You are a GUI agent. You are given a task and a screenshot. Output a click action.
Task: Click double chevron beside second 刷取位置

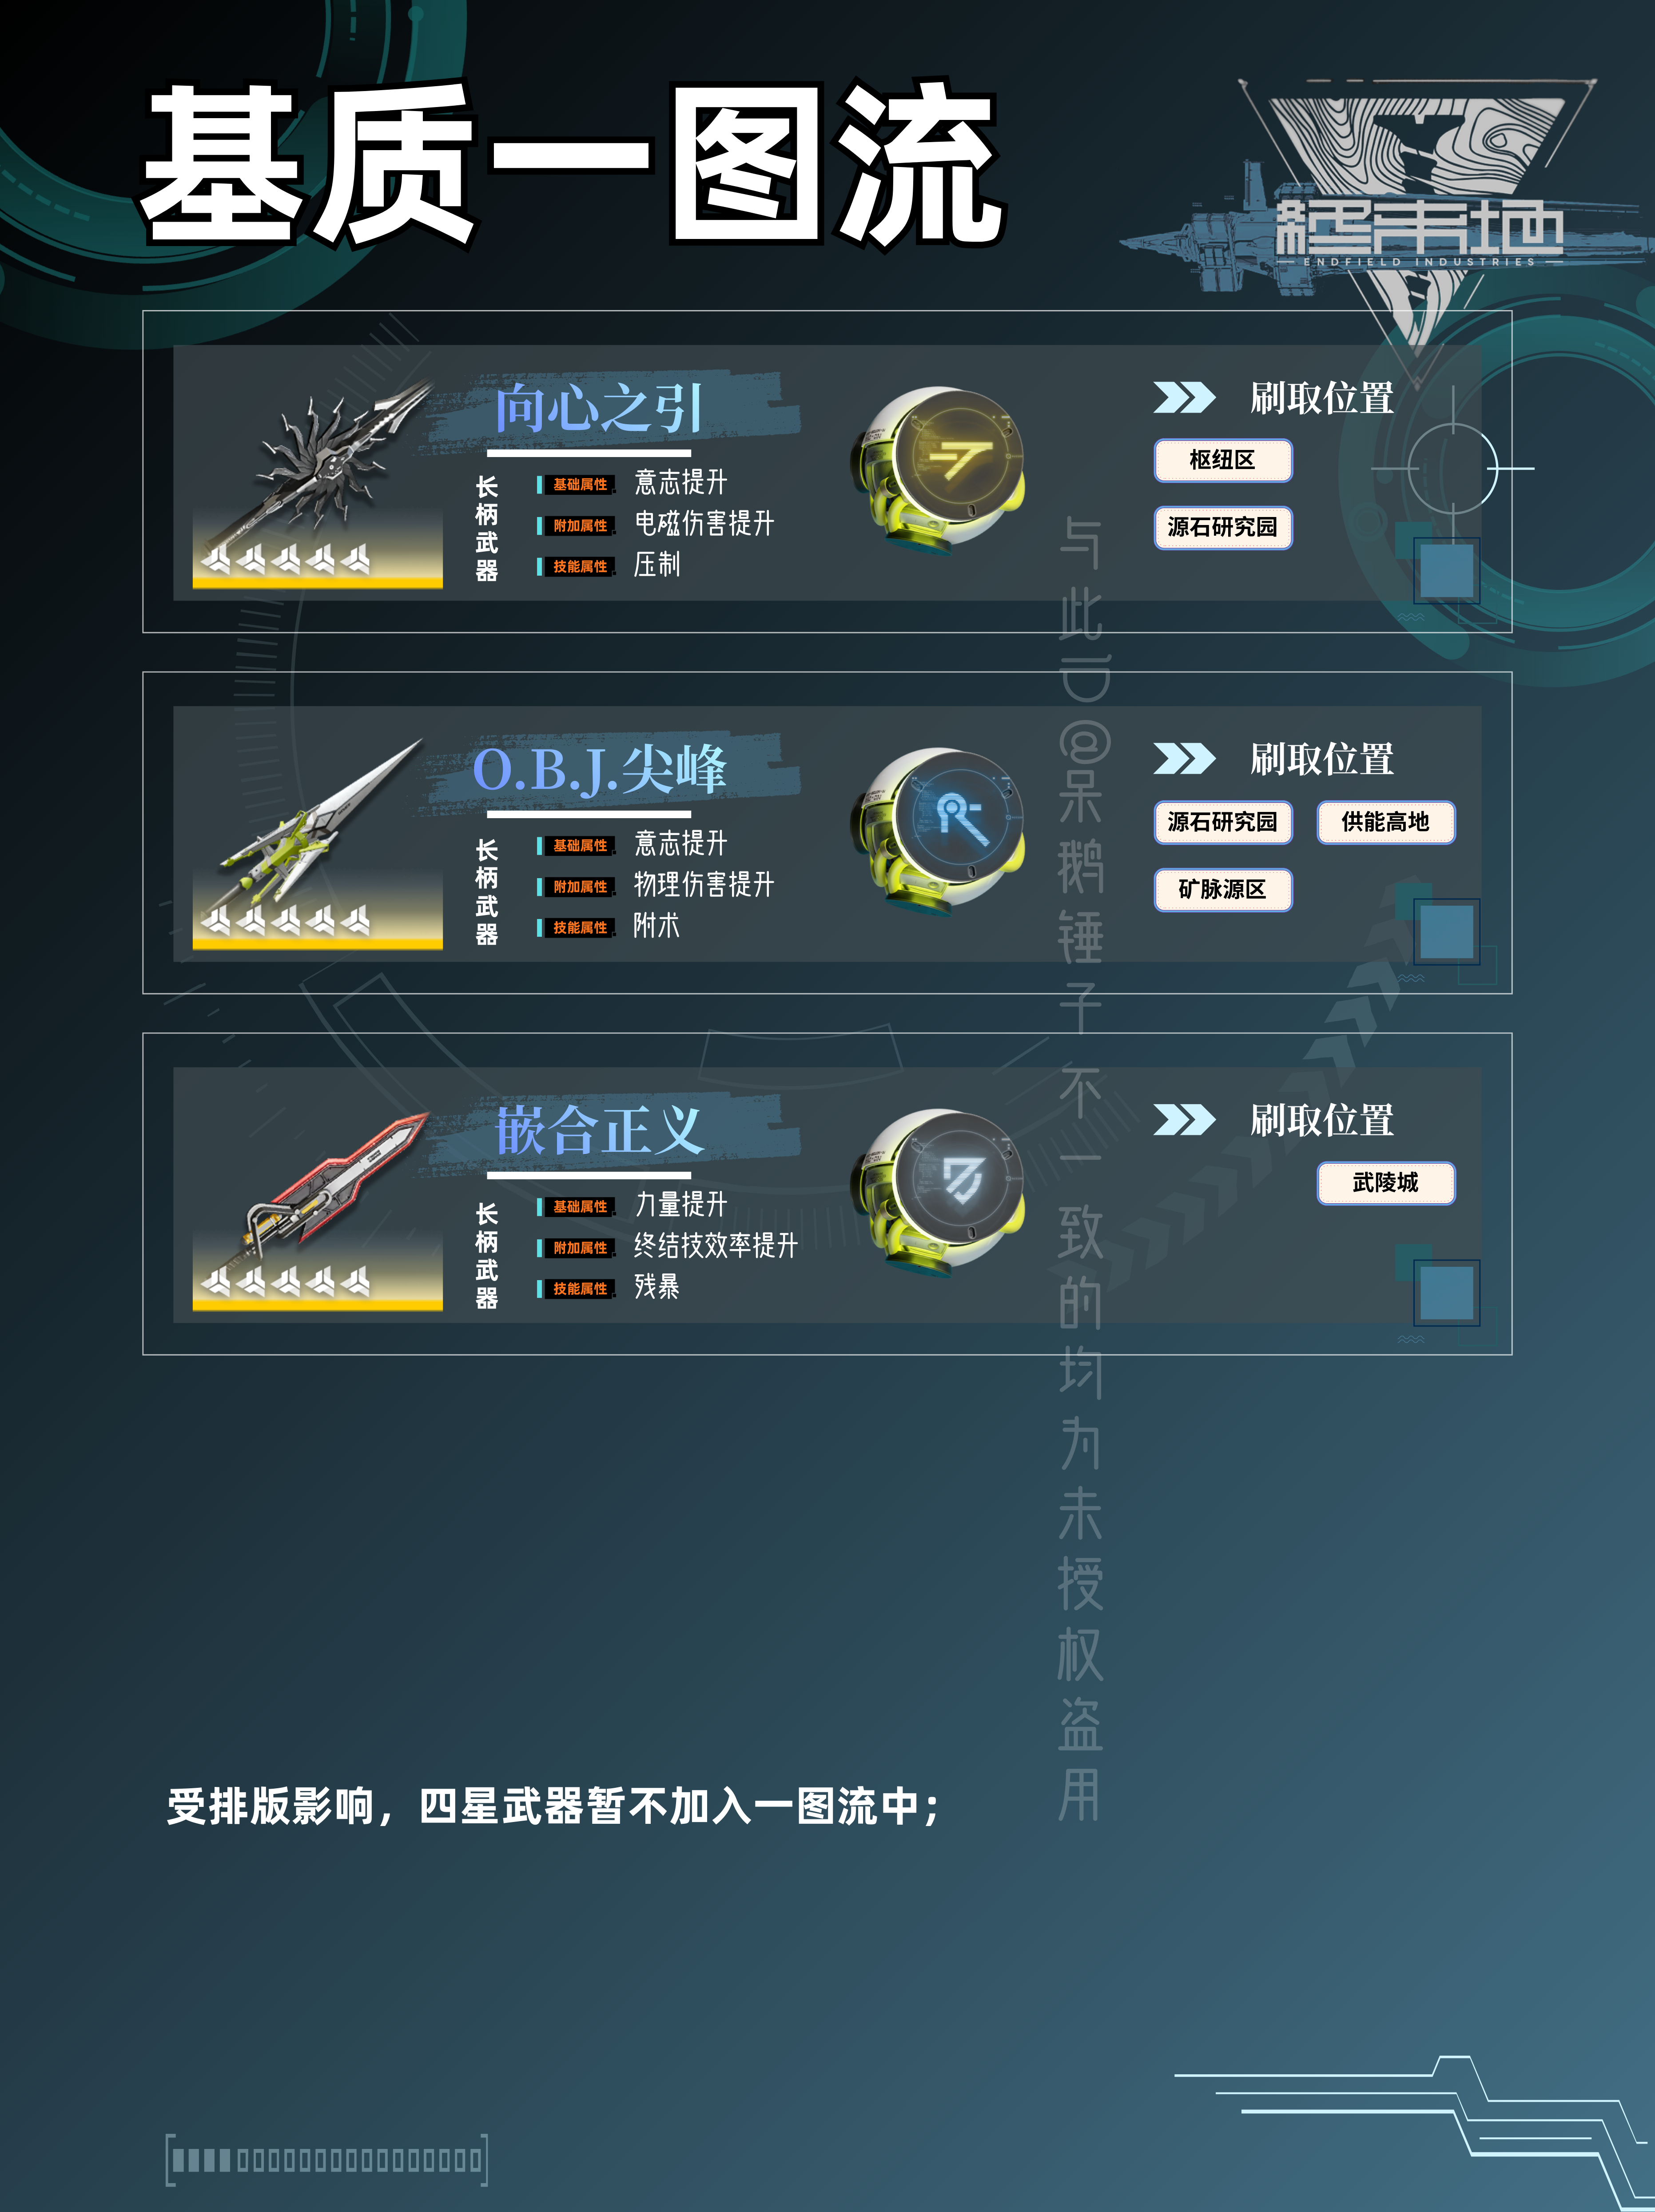tap(1184, 758)
